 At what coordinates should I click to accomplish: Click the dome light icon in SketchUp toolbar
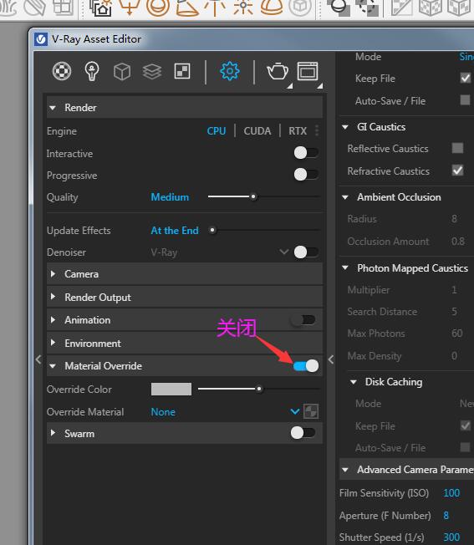272,8
